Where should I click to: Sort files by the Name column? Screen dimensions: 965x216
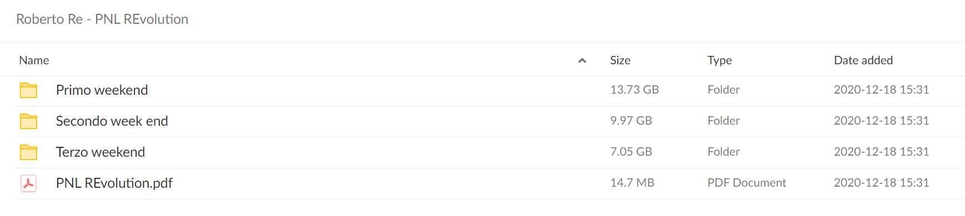[x=34, y=60]
